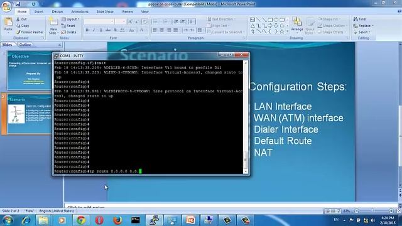
Task: Open the font name combo box
Action: coord(99,21)
